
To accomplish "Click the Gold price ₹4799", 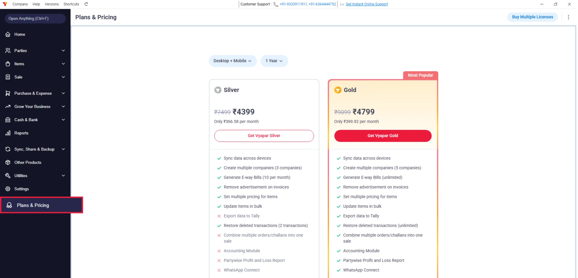I will pos(363,112).
